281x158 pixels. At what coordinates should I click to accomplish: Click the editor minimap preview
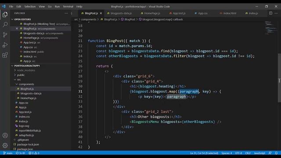pyautogui.click(x=270, y=28)
